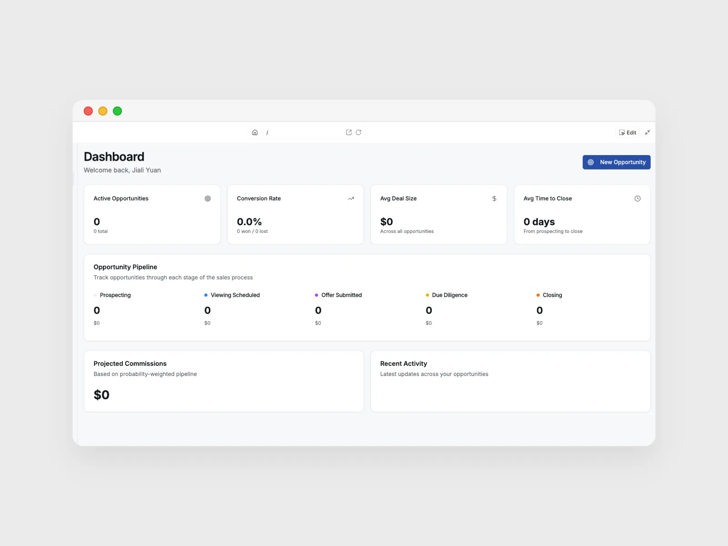Image resolution: width=728 pixels, height=546 pixels.
Task: Select the Due Diligence stage
Action: pos(450,295)
